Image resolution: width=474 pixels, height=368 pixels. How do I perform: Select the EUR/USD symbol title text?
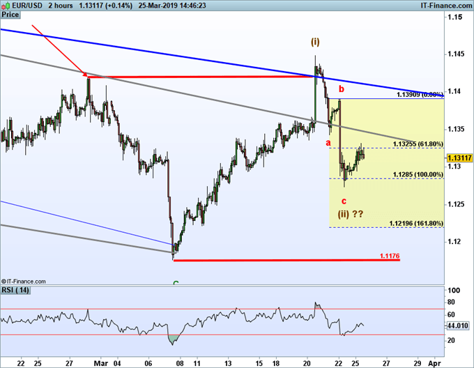point(27,6)
